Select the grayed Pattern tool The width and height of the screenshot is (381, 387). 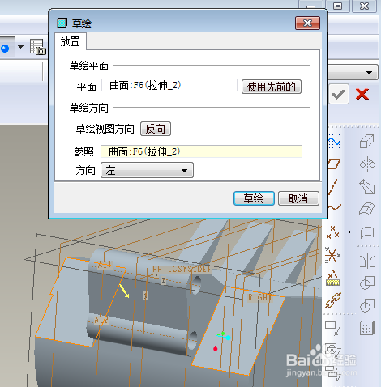pos(367,328)
